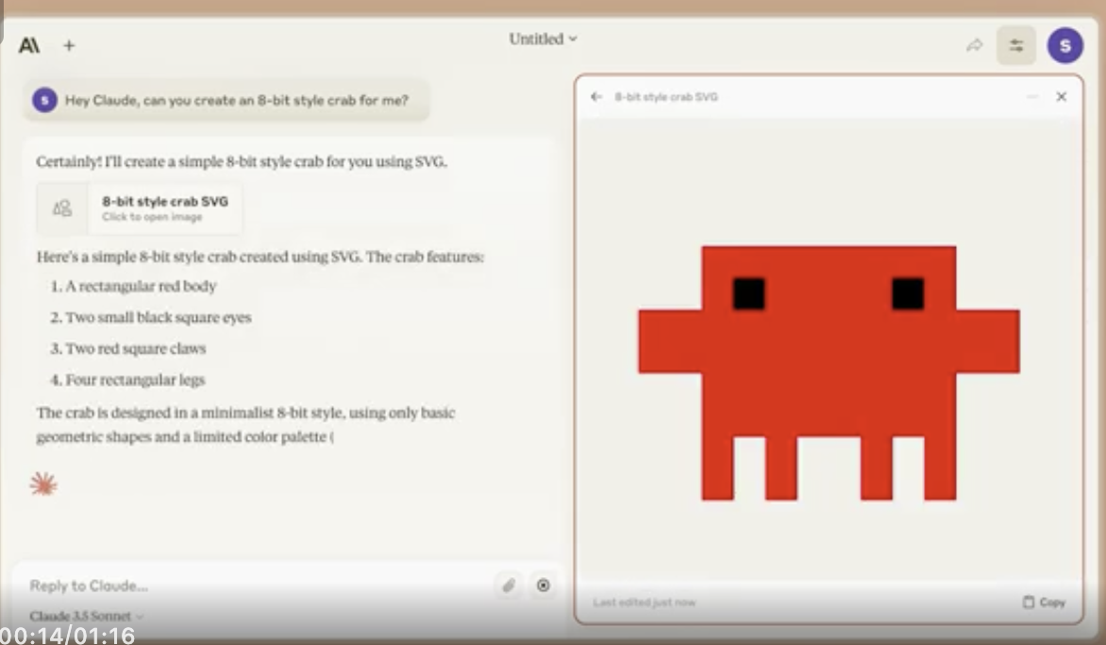The height and width of the screenshot is (645, 1106).
Task: Open the Claude 3.5 Sonnet model selector
Action: 86,616
